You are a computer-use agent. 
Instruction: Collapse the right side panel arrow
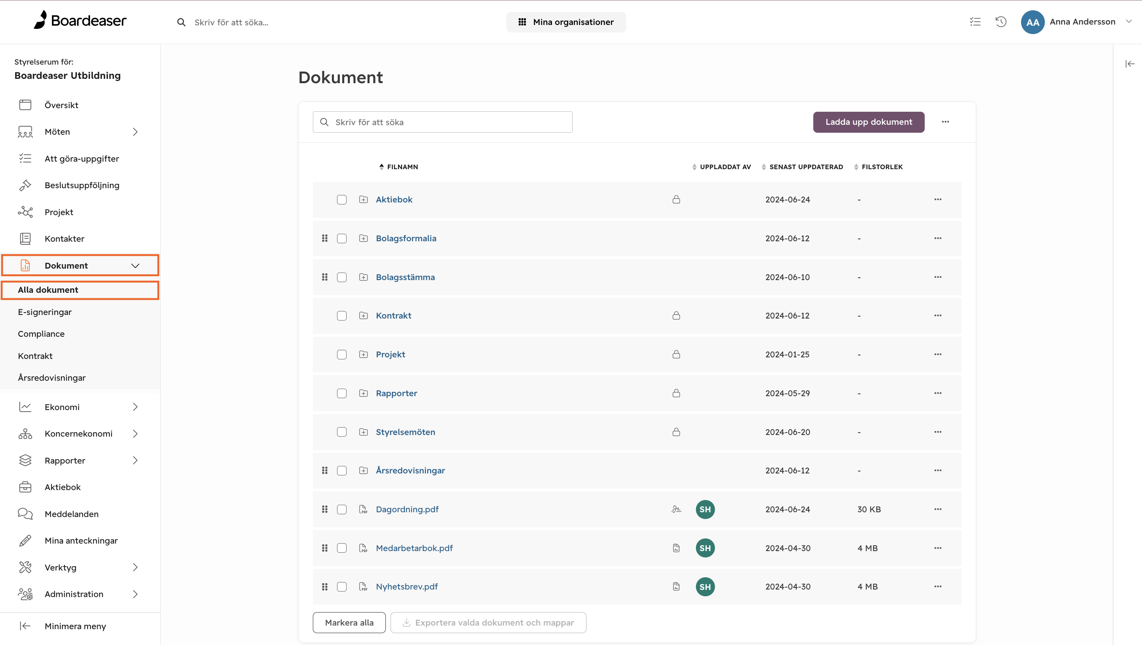point(1130,64)
